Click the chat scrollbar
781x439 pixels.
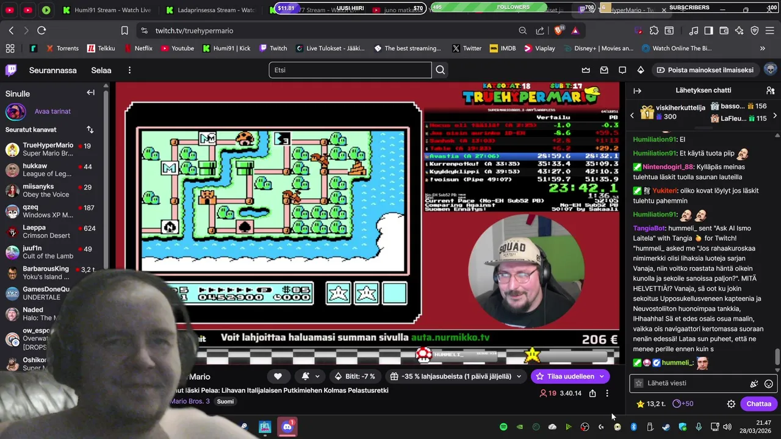(x=777, y=355)
